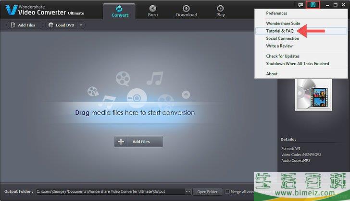Screen dimensions: 350x201
Task: Click the output format DVD thumbnail
Action: (313, 95)
